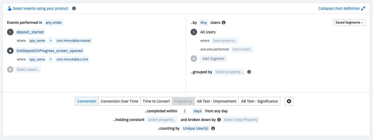Click the info icon next to Users
This screenshot has width=373, height=140.
pos(224,23)
